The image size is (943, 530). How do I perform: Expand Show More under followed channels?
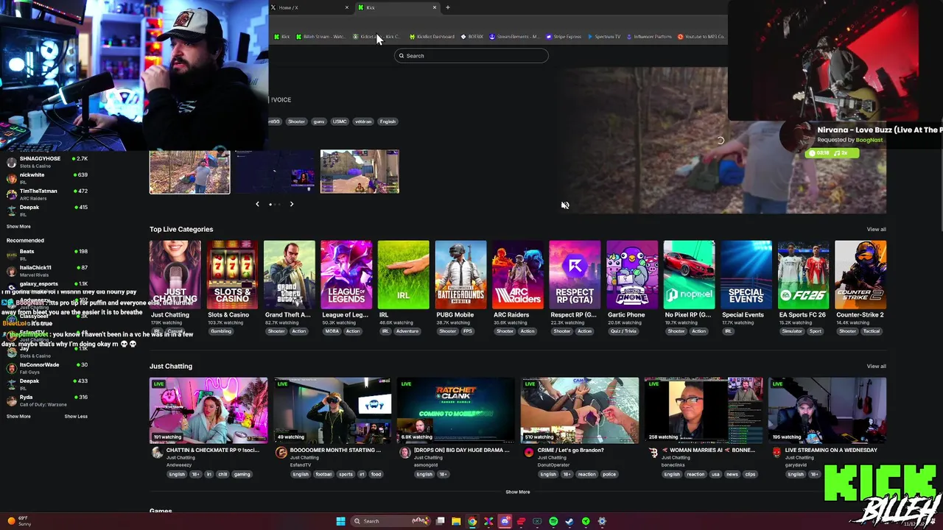18,227
